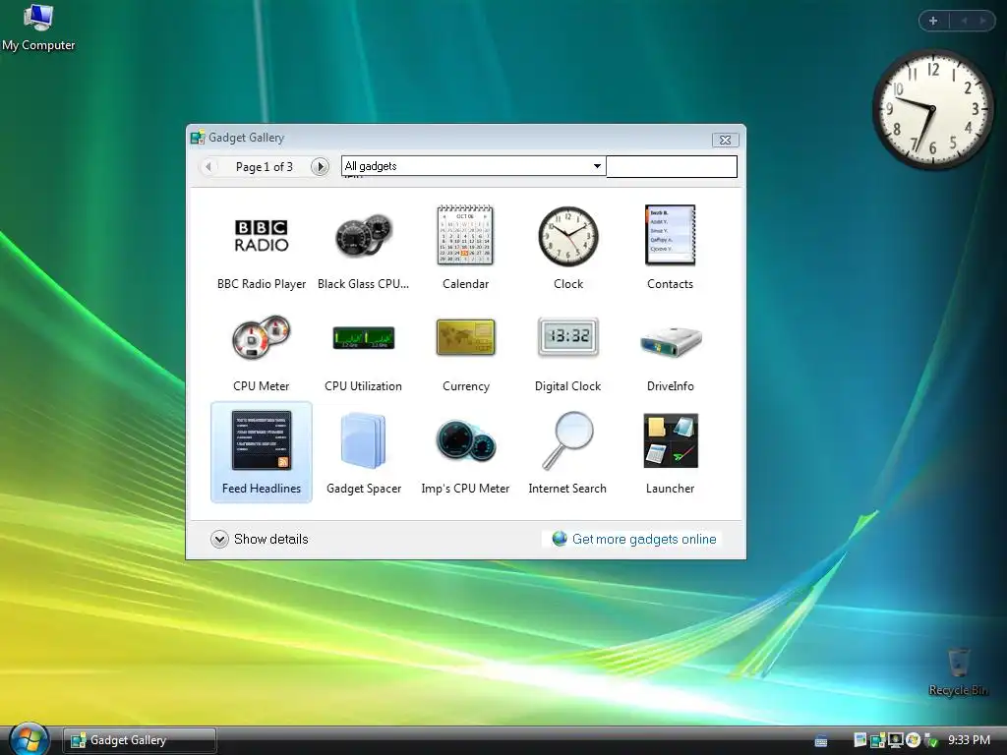Choose the CPU Meter gadget
Viewport: 1007px width, 755px height.
click(262, 351)
